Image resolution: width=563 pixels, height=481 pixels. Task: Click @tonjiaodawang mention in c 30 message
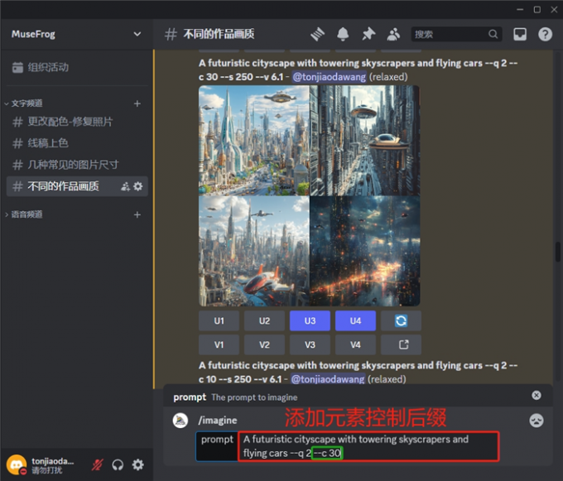coord(330,77)
